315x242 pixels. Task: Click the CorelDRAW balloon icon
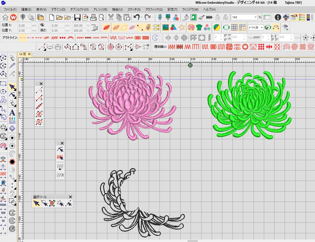point(23,17)
